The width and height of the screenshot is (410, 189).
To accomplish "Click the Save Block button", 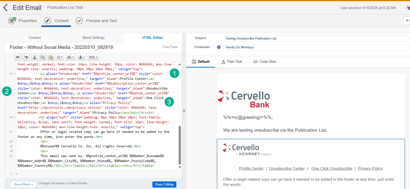I will (23, 184).
